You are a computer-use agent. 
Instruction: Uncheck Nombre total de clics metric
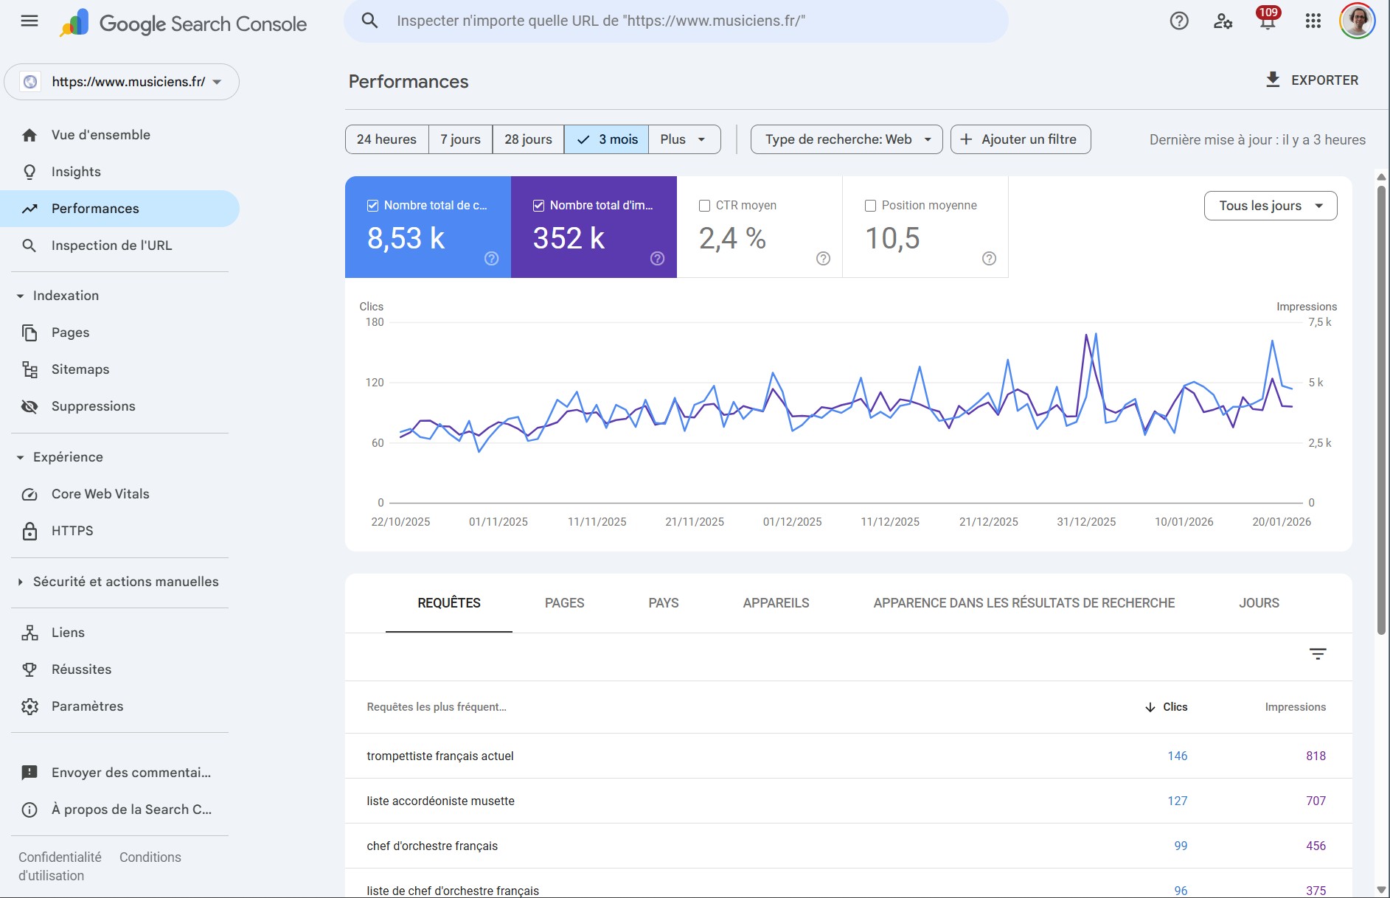pyautogui.click(x=373, y=206)
